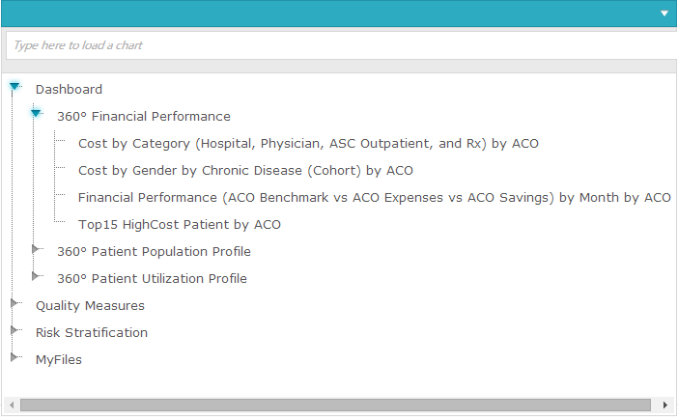Click the horizontal scrollbar right arrow
The image size is (678, 420).
[x=666, y=405]
